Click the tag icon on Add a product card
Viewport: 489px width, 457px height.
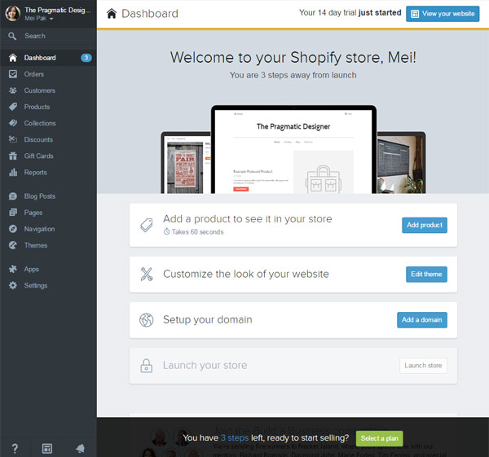146,225
